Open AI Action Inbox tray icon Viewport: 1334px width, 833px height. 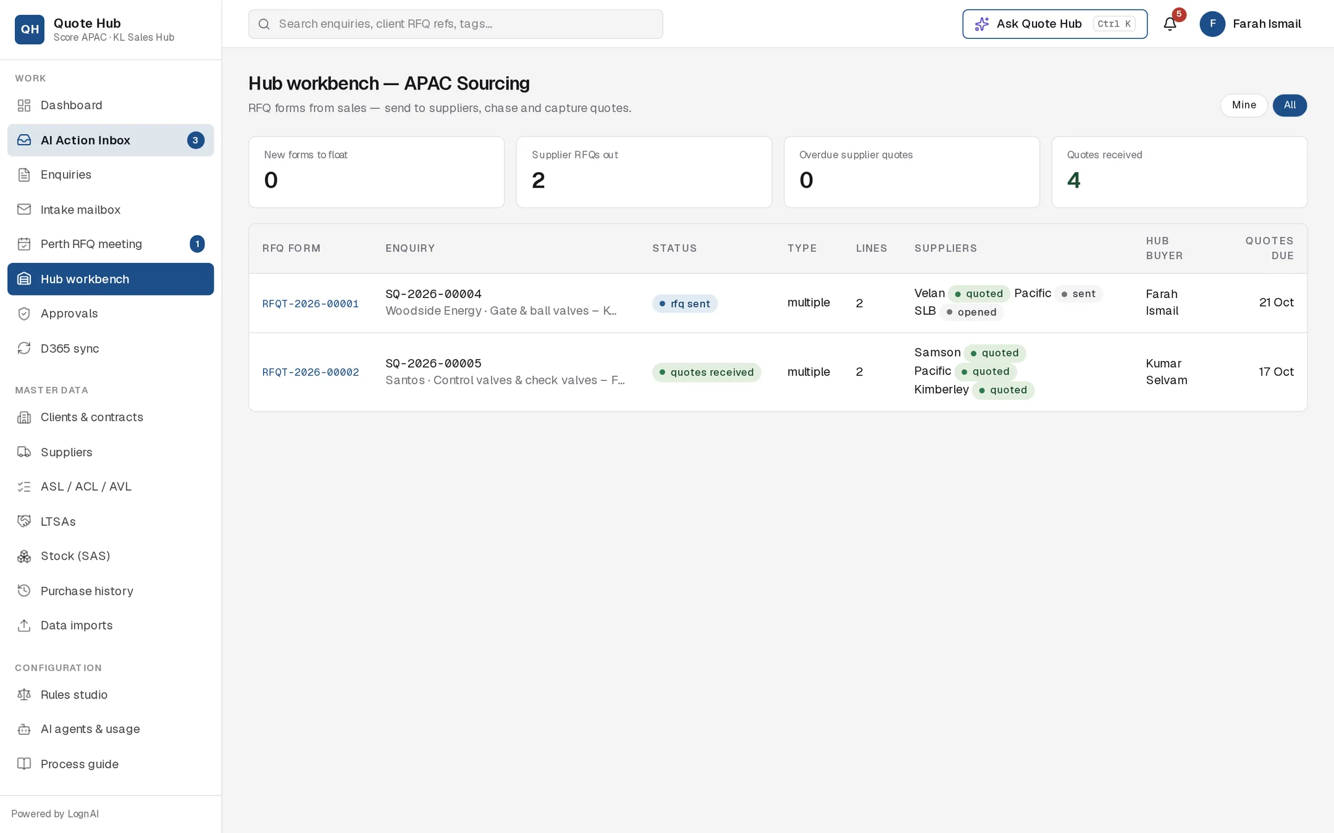click(x=24, y=140)
